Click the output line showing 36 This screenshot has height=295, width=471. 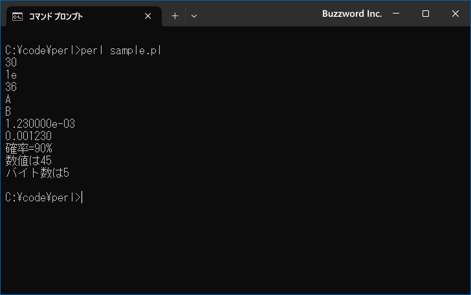(11, 87)
